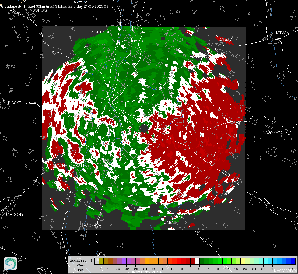This screenshot has width=298, height=274.
Task: Click the NAGYKÁTA city label
Action: click(272, 132)
